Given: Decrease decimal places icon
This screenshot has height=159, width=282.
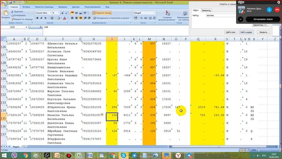Looking at the screenshot, I should tap(154, 18).
